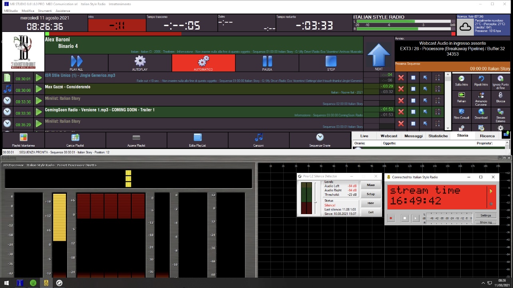This screenshot has height=288, width=513.
Task: Click the red record button in stream encoder
Action: (391, 218)
